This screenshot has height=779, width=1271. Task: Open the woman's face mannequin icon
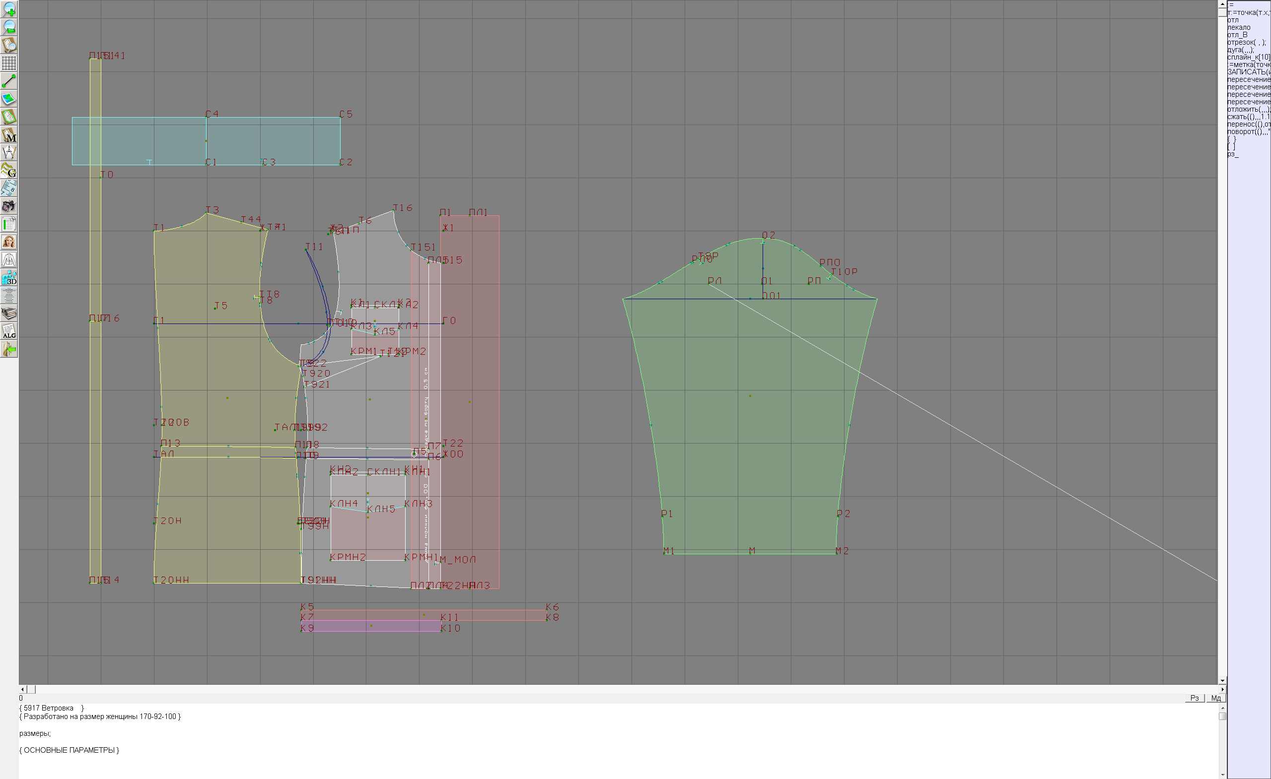(9, 242)
